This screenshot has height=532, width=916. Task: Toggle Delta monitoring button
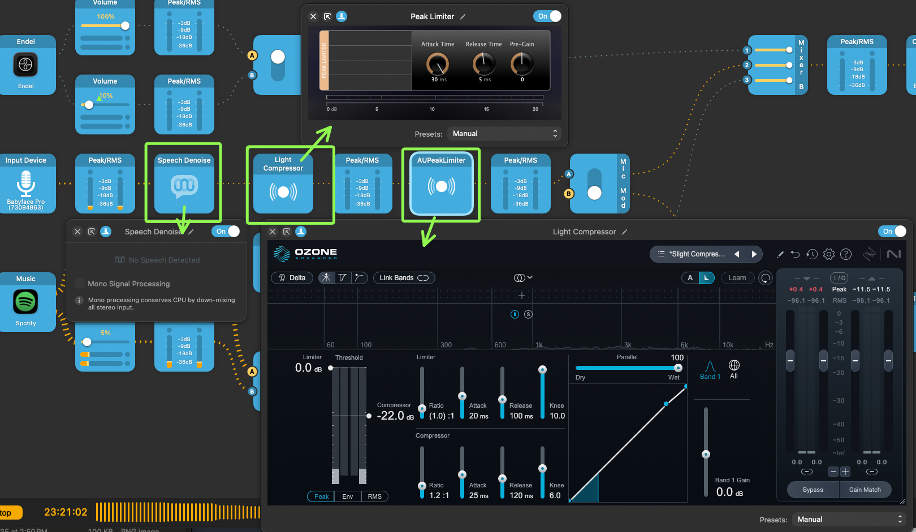(x=292, y=278)
